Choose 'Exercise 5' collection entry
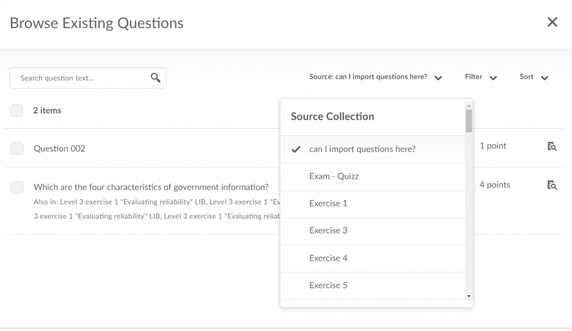Image resolution: width=572 pixels, height=331 pixels. click(x=328, y=285)
